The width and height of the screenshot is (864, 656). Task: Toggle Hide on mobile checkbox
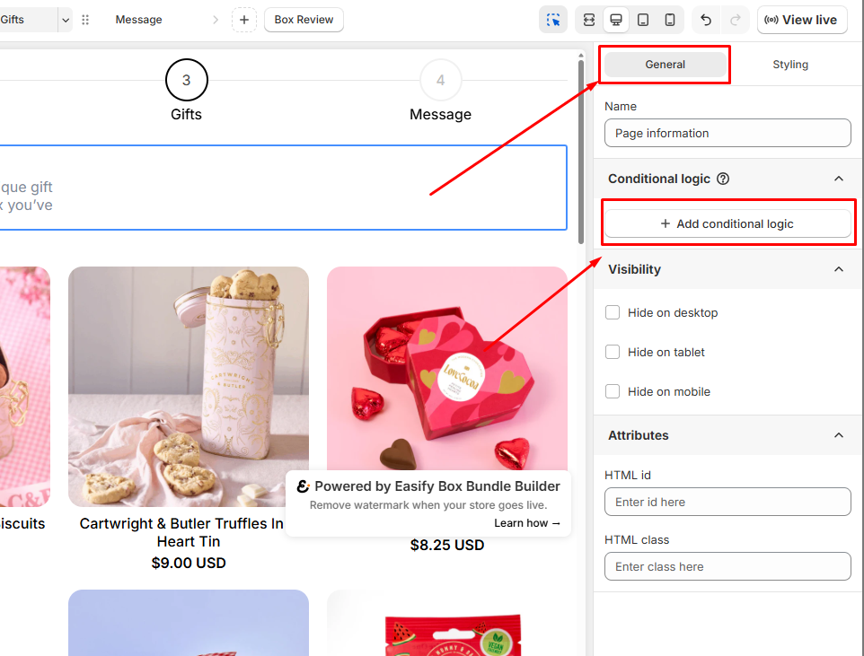(x=613, y=391)
